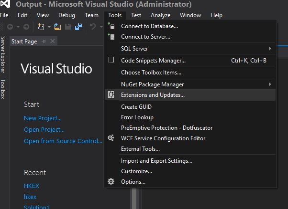Viewport: 288px width, 209px height.
Task: Close the Start Page tab
Action: 52,42
